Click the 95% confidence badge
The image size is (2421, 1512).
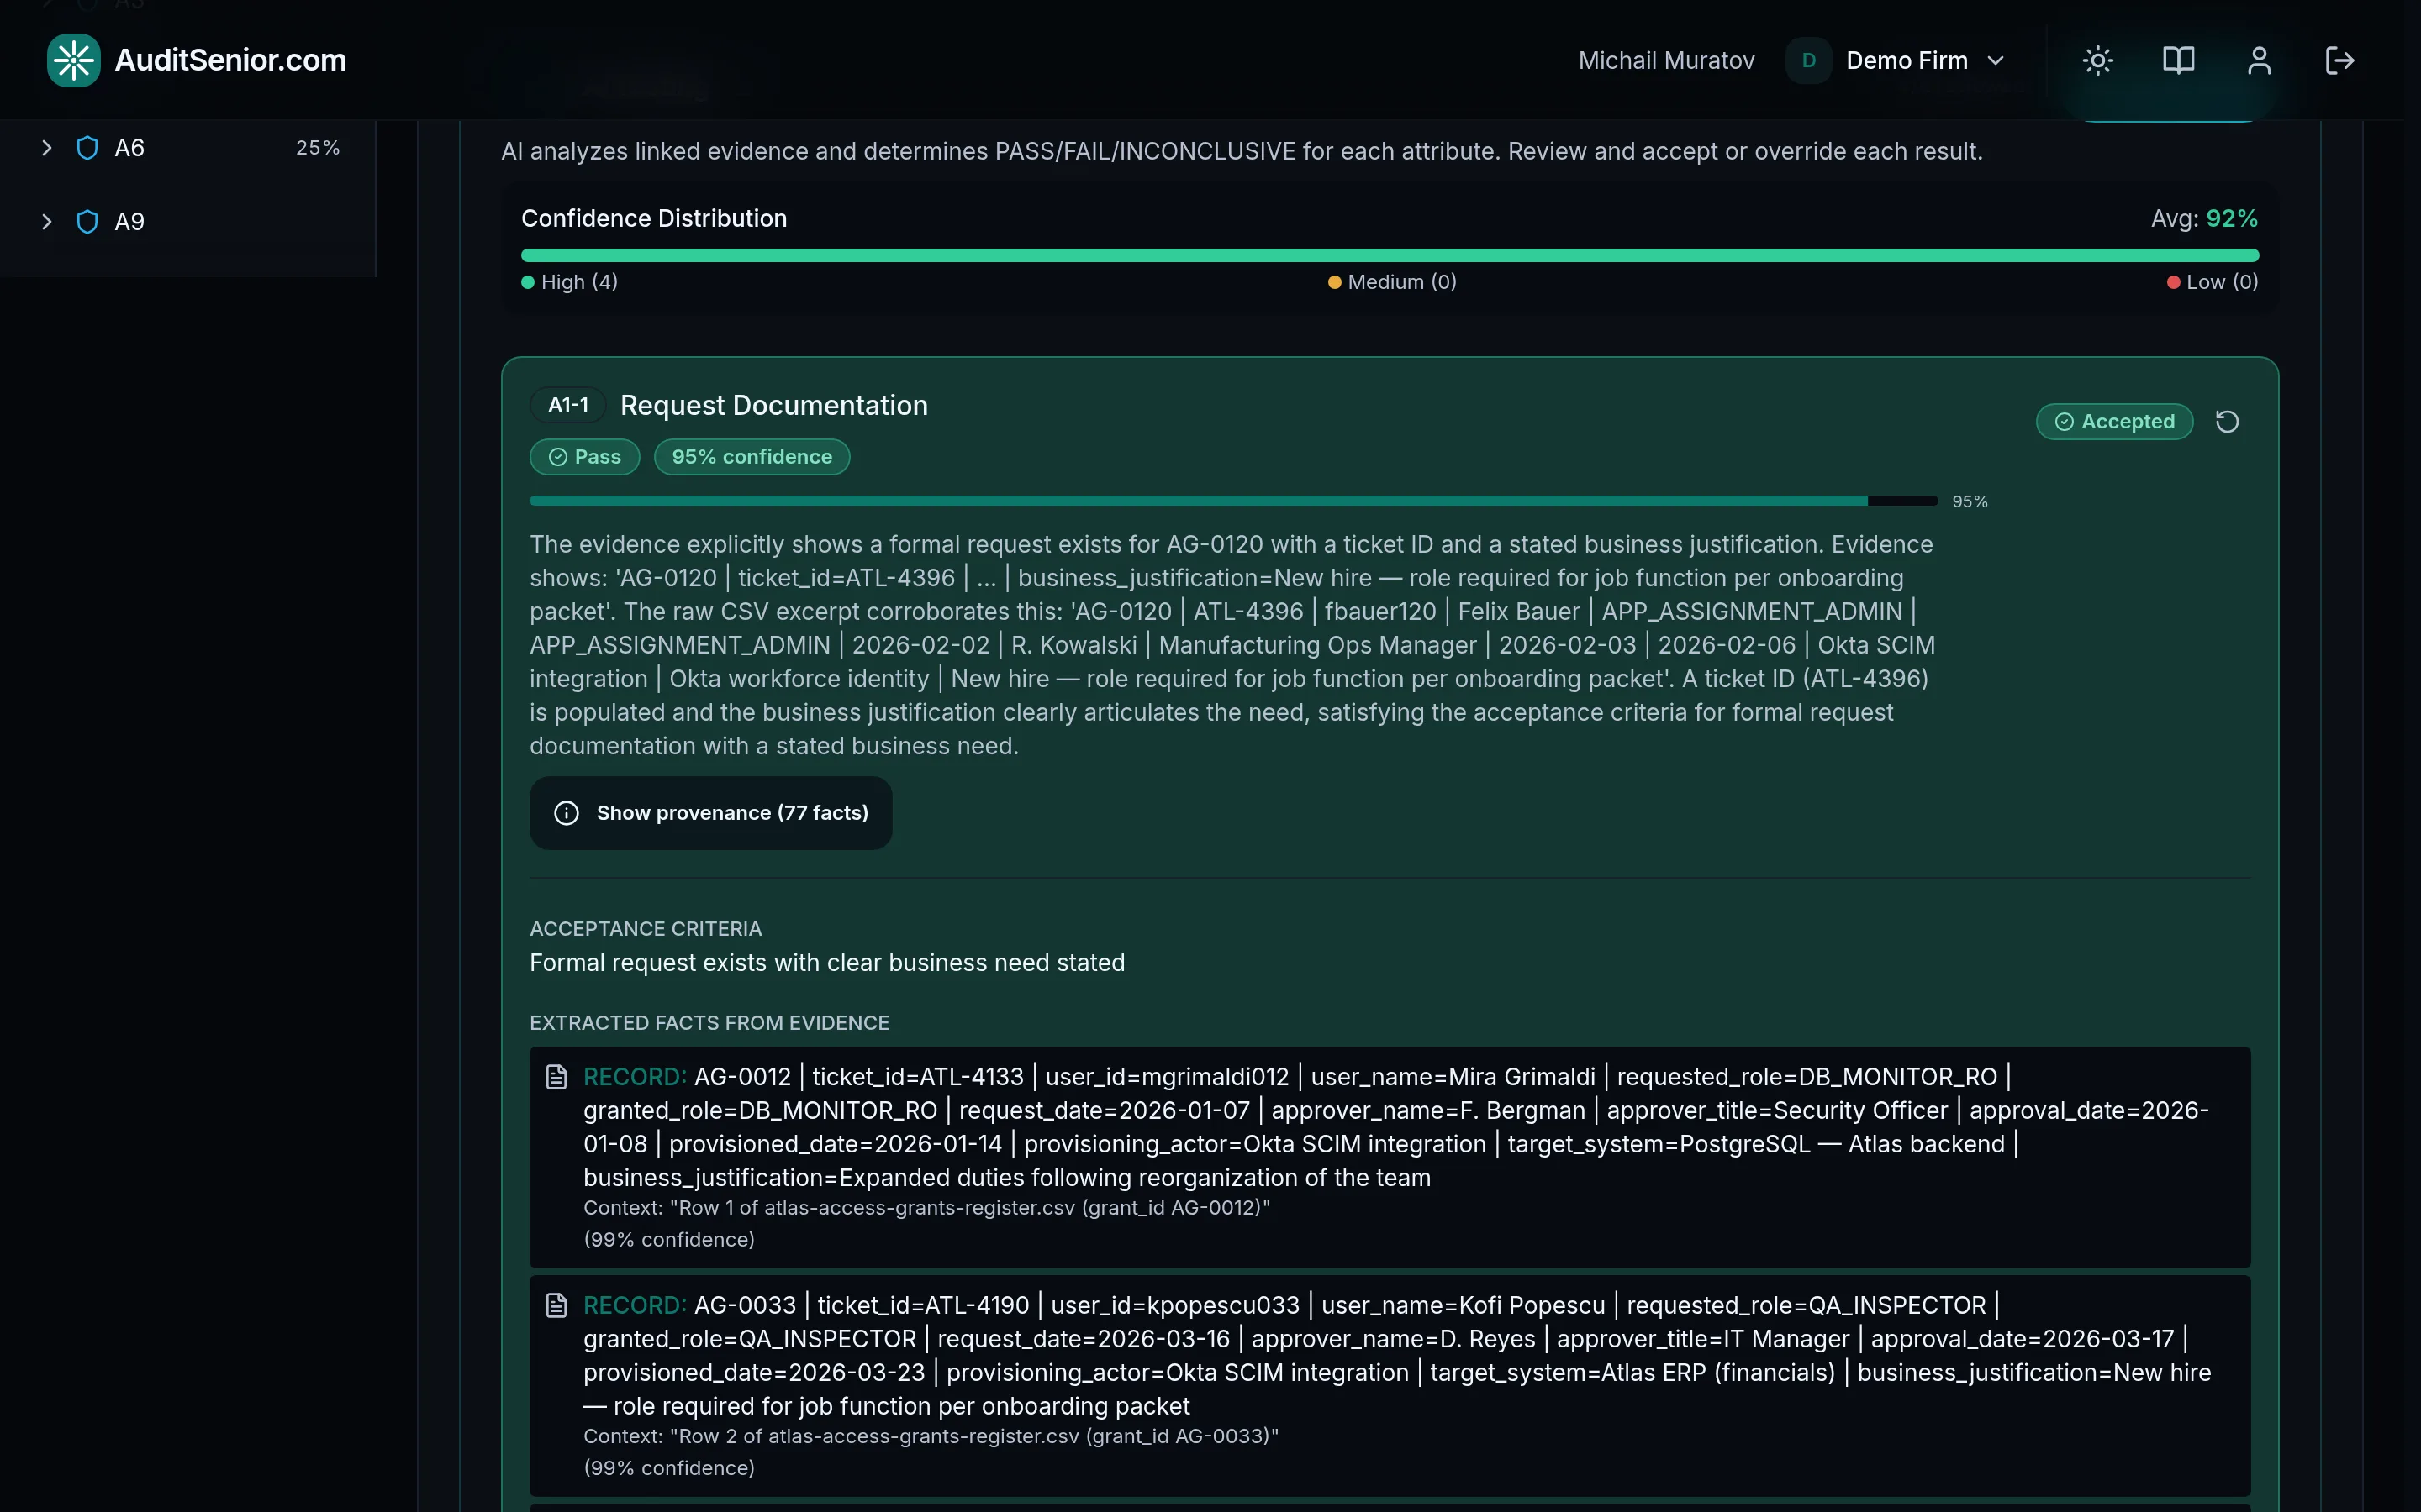tap(752, 457)
